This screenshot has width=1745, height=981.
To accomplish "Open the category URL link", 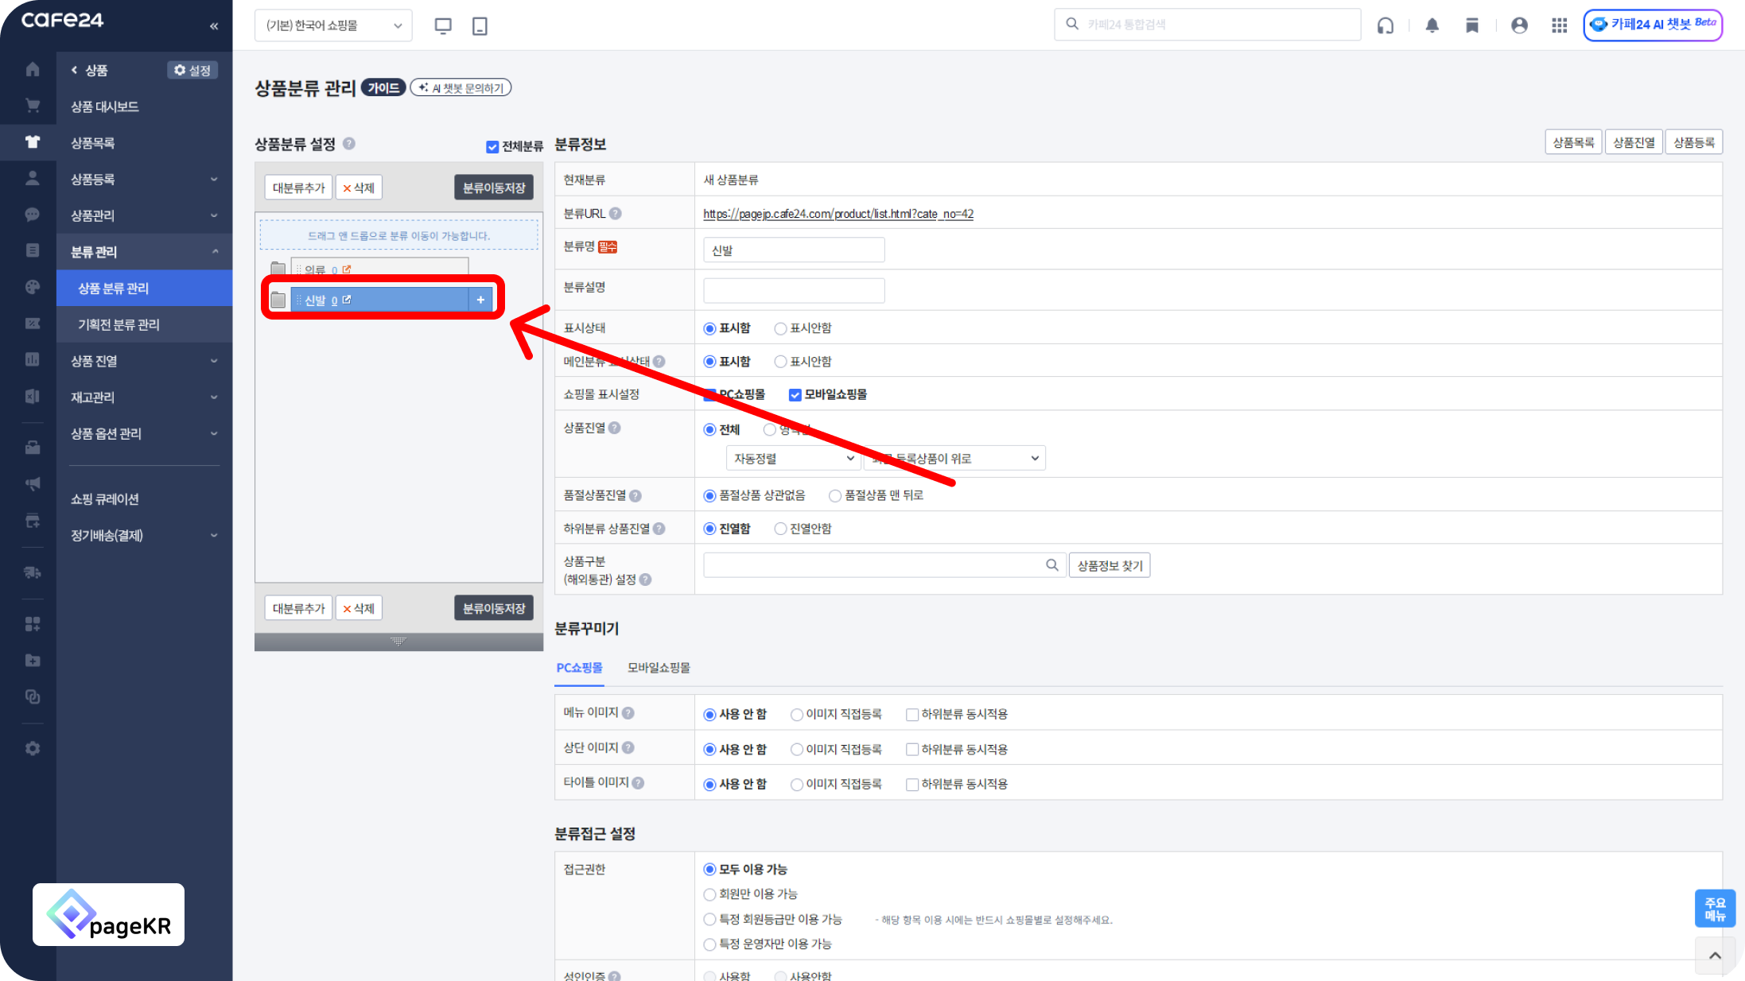I will tap(838, 214).
